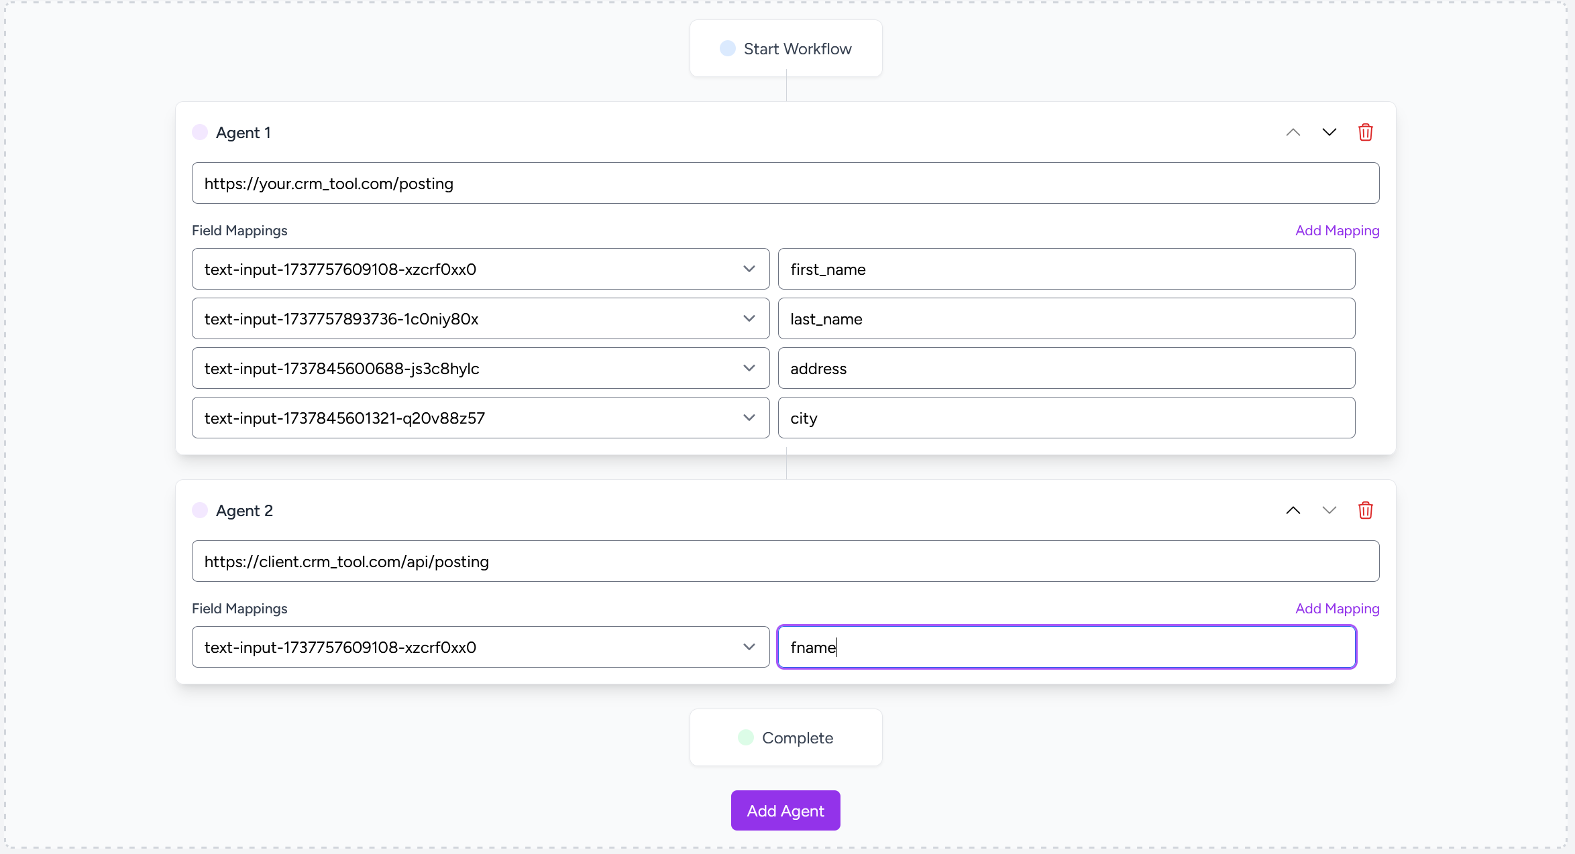The width and height of the screenshot is (1575, 854).
Task: Click the first_name target field
Action: tap(1066, 269)
